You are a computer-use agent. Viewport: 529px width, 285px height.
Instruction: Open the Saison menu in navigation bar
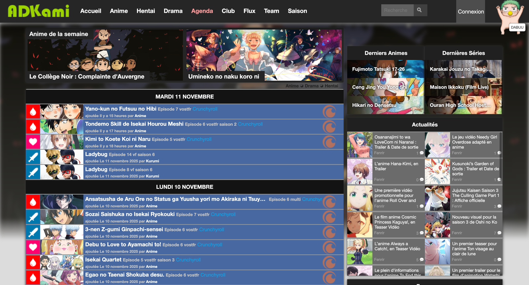tap(297, 11)
